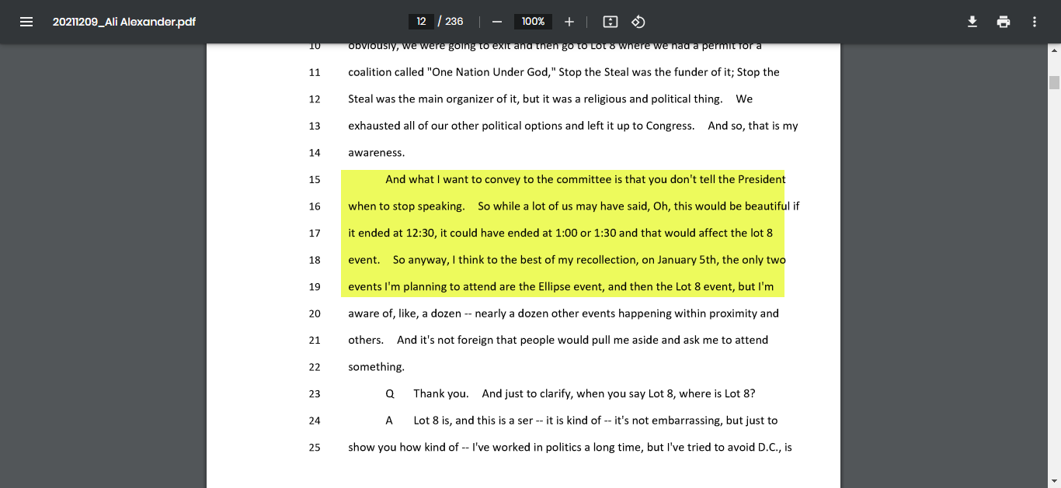The height and width of the screenshot is (488, 1061).
Task: Click highlighted text "it ended at 12:30"
Action: click(x=392, y=233)
